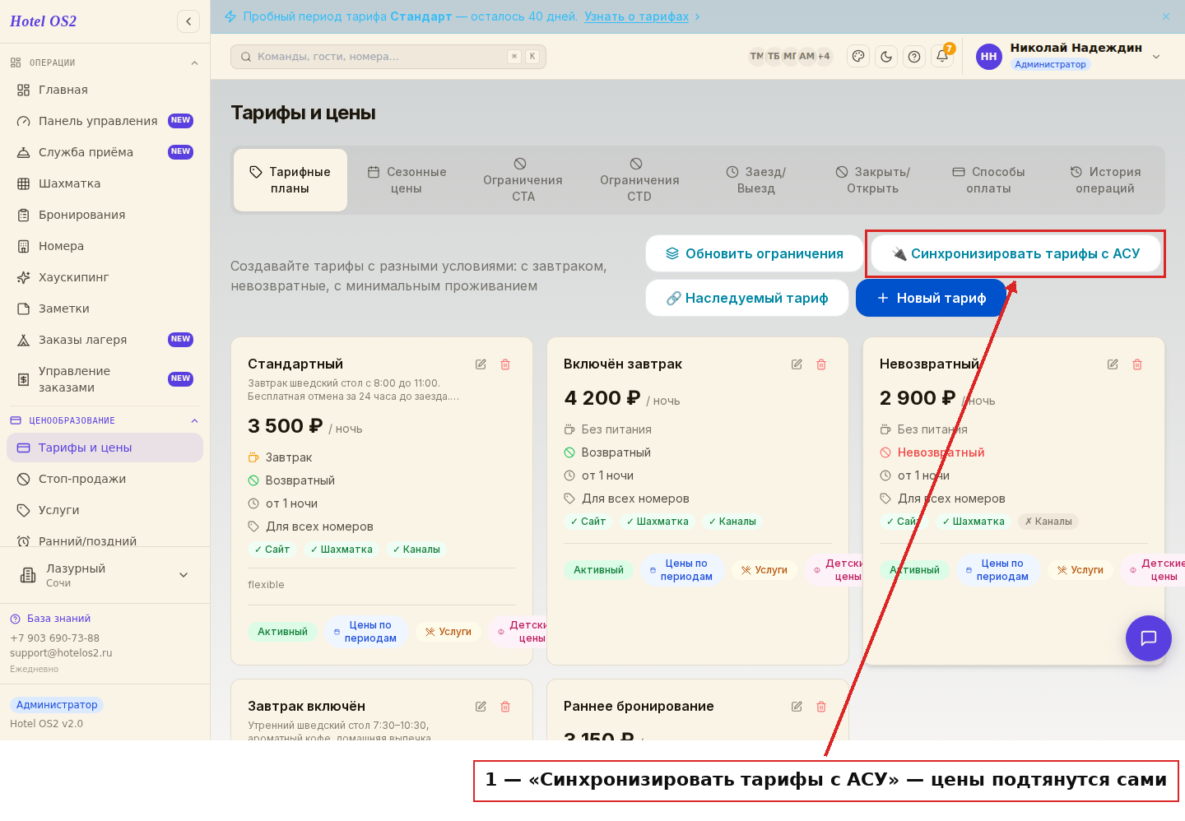The width and height of the screenshot is (1185, 821).
Task: Open Управление заказами
Action: 105,379
